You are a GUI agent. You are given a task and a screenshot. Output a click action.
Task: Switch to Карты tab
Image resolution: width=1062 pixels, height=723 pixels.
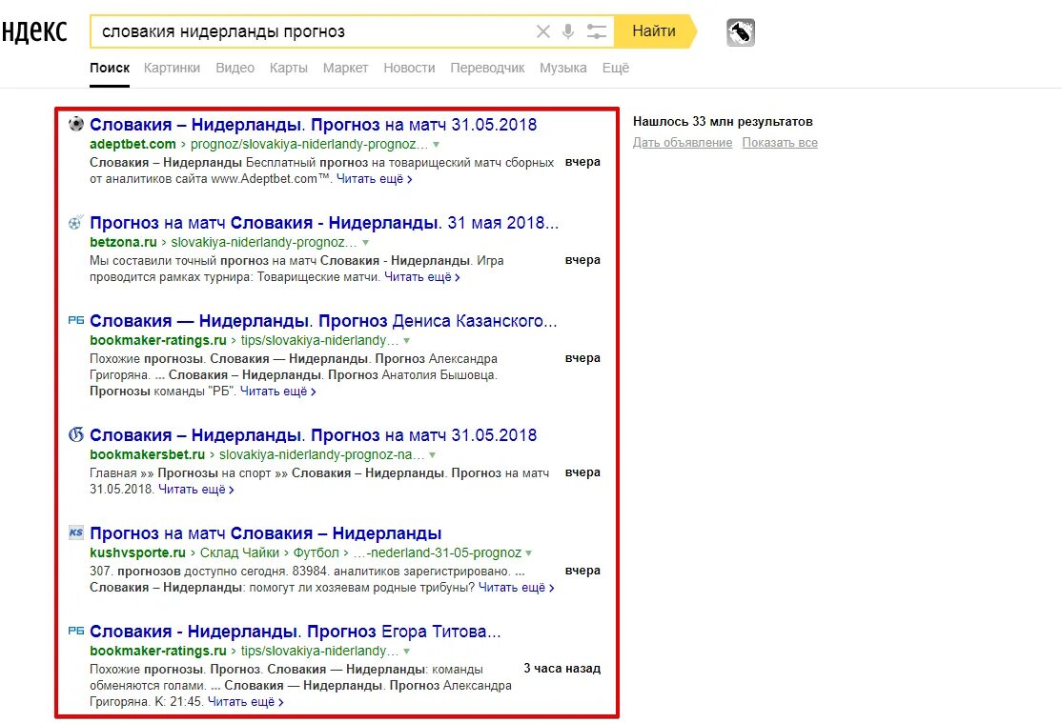(289, 68)
